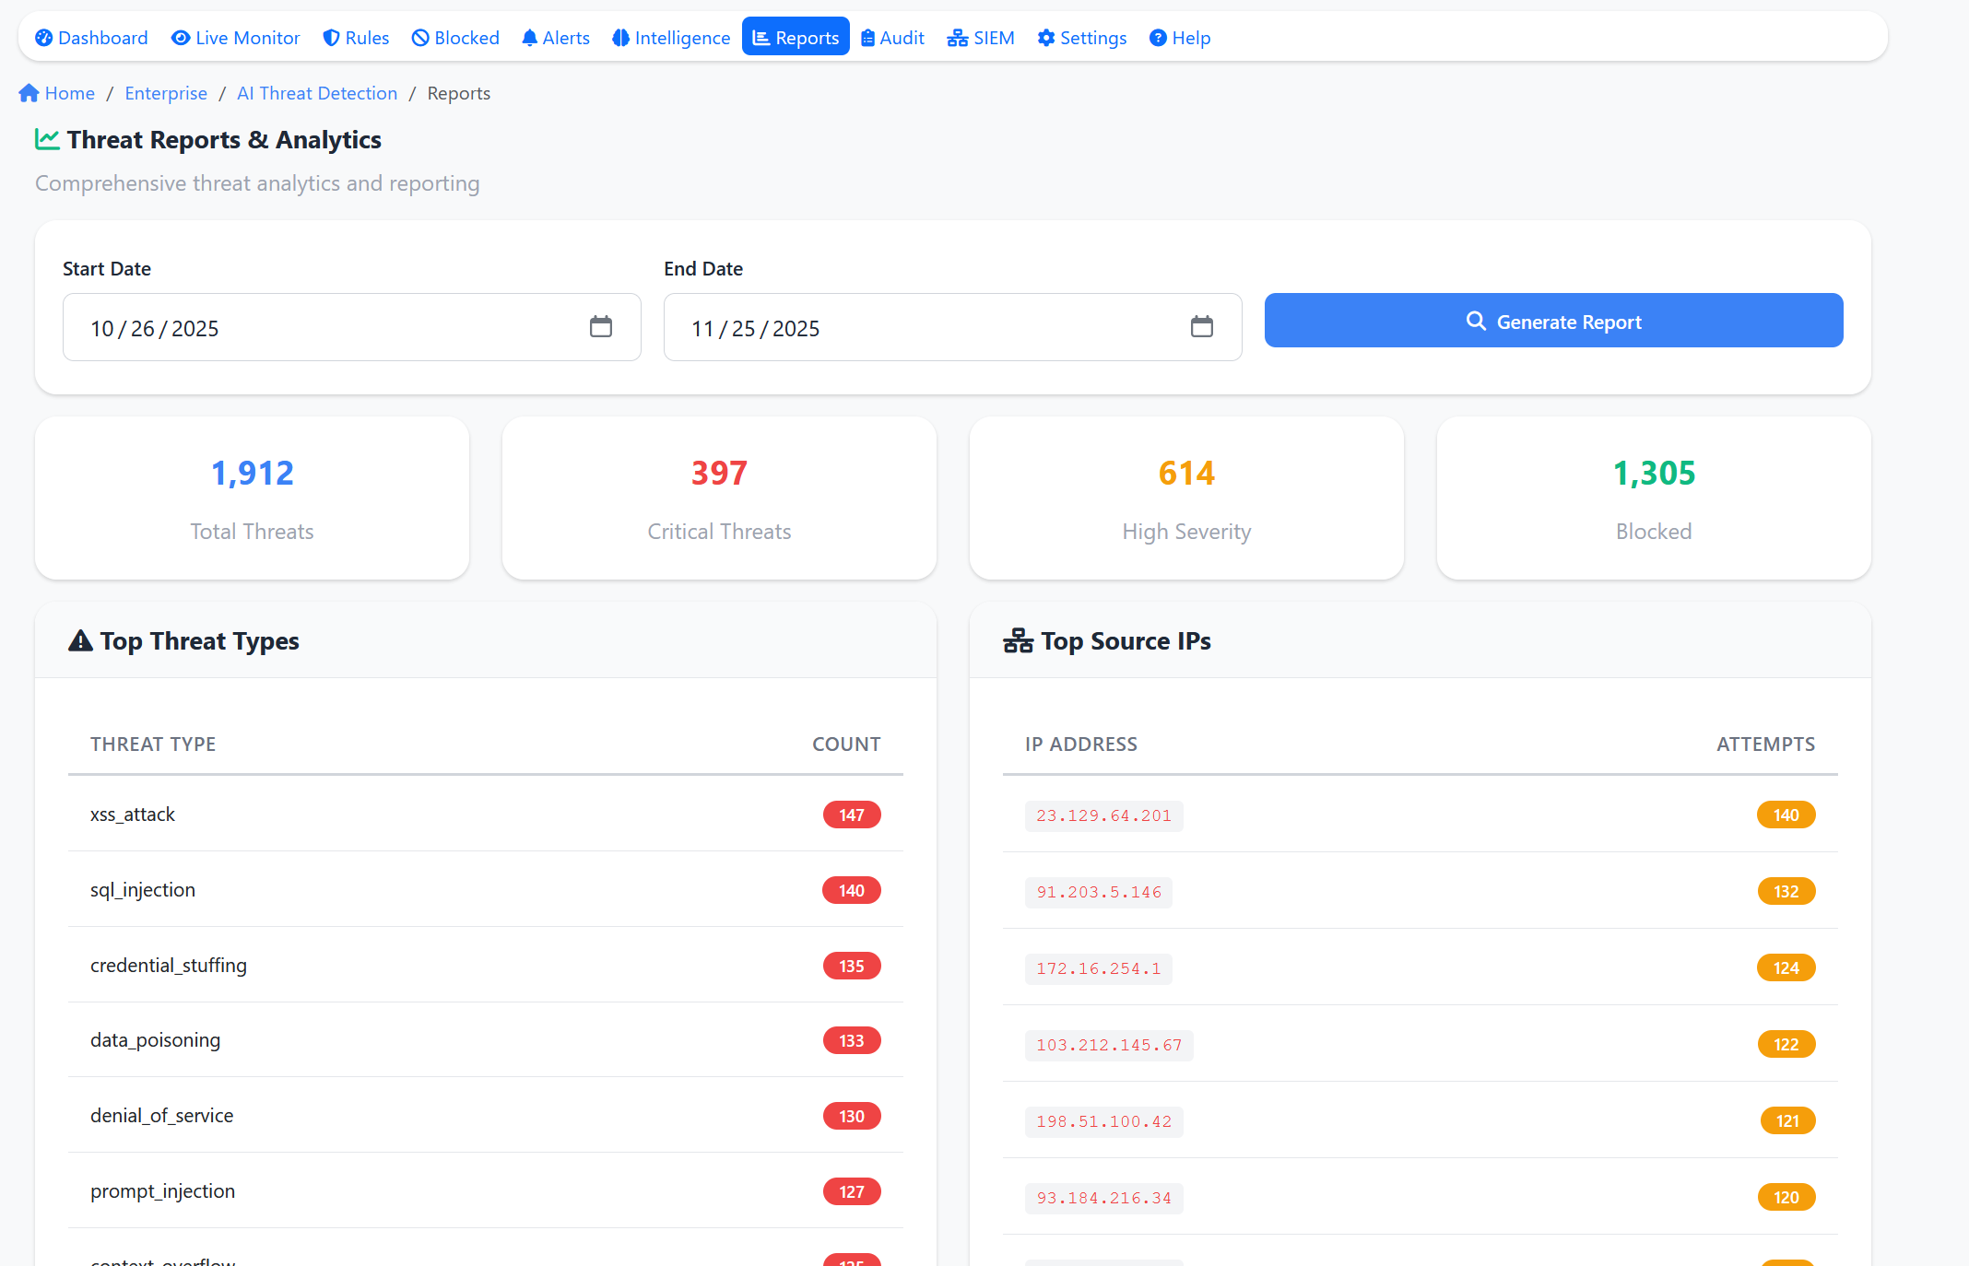This screenshot has width=1969, height=1266.
Task: Open Settings with the gear icon
Action: 1046,37
